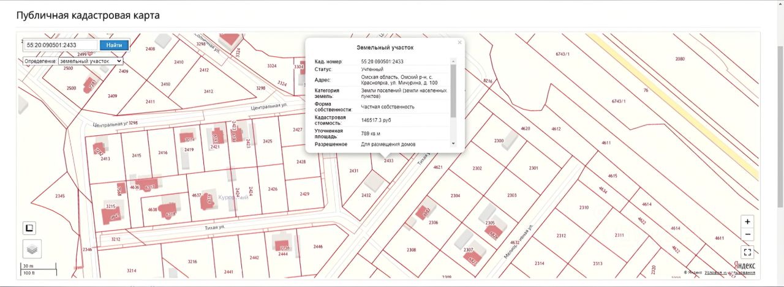Open the map layers switcher icon
Viewport: 784px width, 287px height.
pyautogui.click(x=32, y=248)
